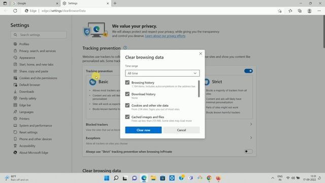
Task: Switch to the Google tab
Action: click(x=35, y=4)
